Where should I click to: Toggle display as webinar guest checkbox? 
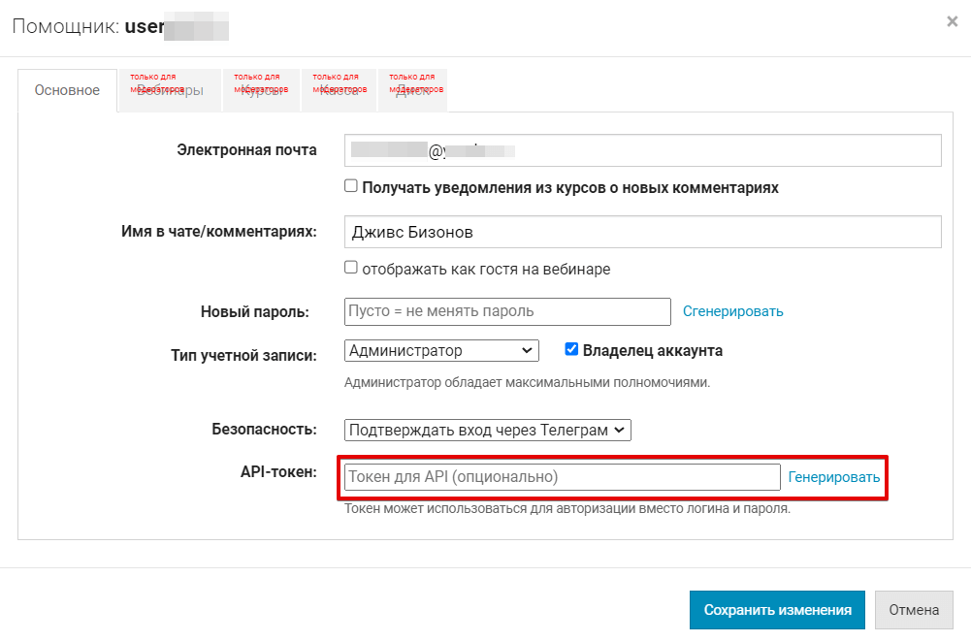(x=351, y=268)
